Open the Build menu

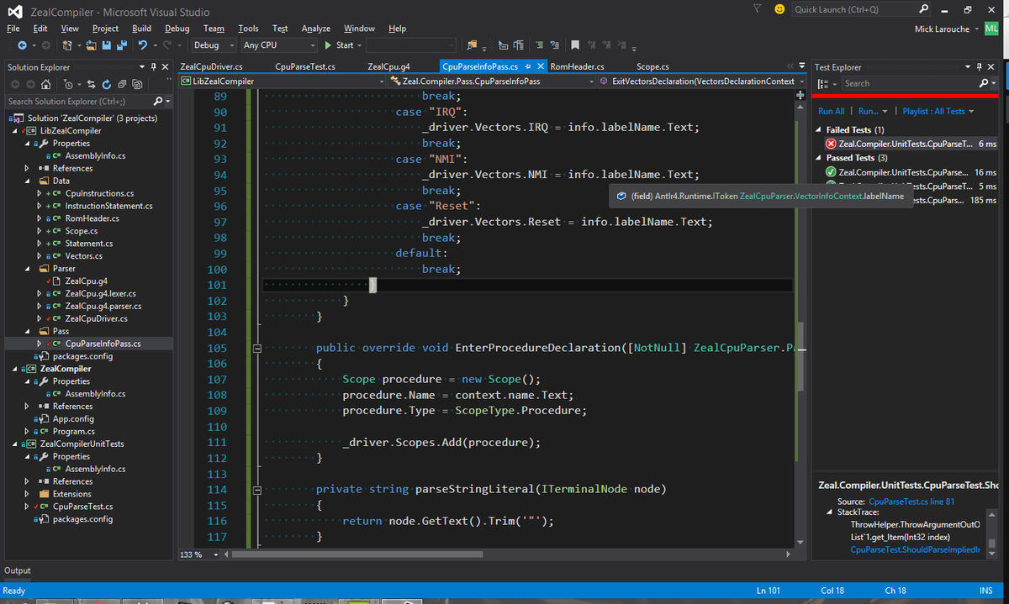[141, 28]
